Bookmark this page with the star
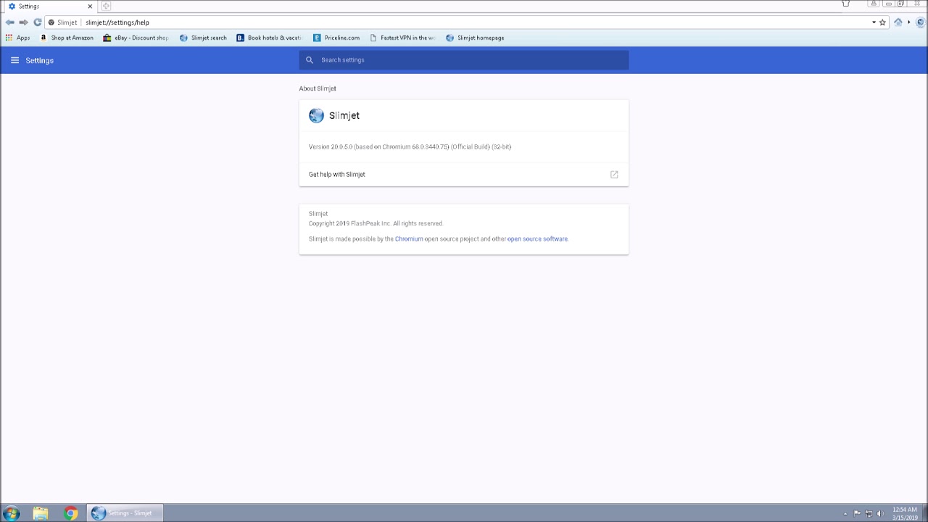This screenshot has width=928, height=522. (x=882, y=22)
